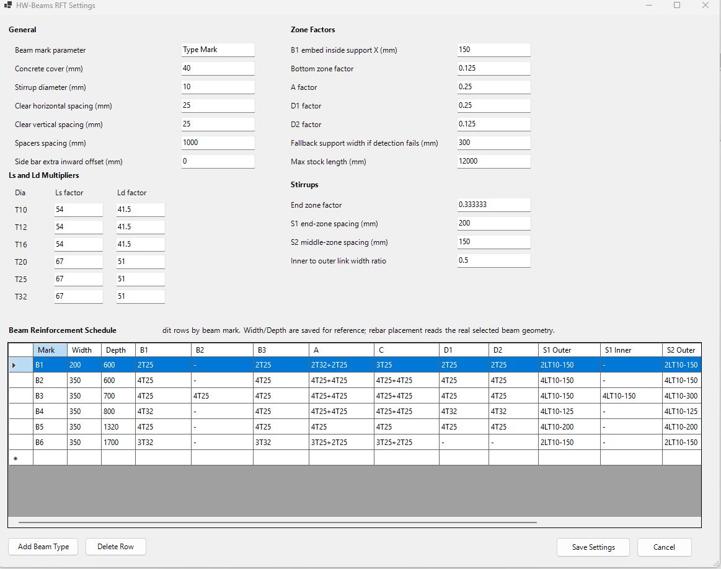
Task: Click the D1 column header
Action: coord(464,350)
